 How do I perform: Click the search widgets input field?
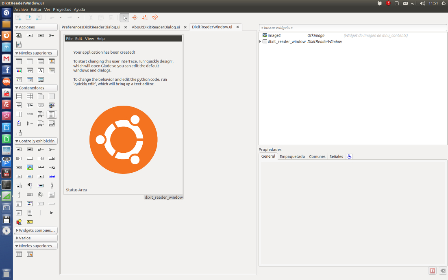(x=353, y=28)
